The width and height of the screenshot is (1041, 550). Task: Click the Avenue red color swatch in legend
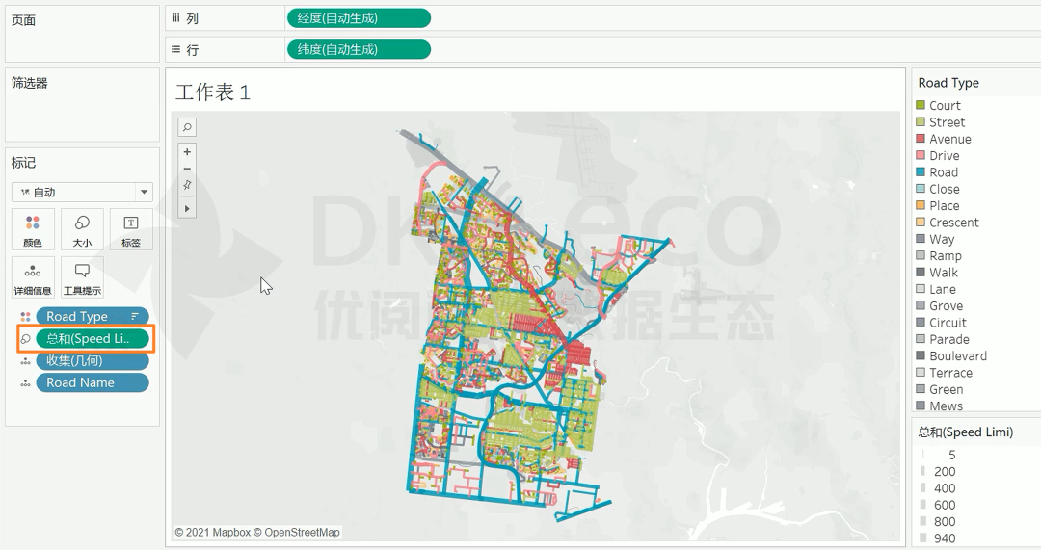tap(921, 139)
